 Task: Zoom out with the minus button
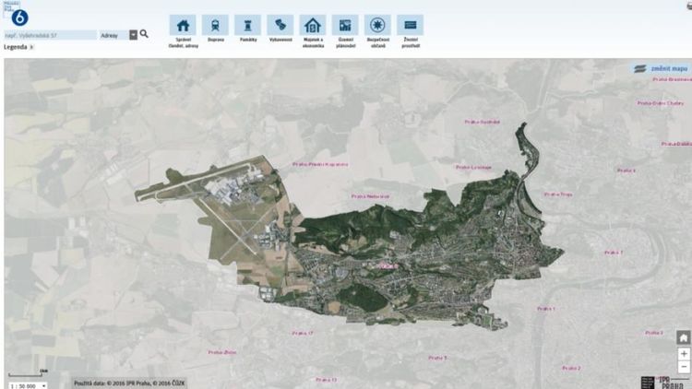click(x=684, y=367)
